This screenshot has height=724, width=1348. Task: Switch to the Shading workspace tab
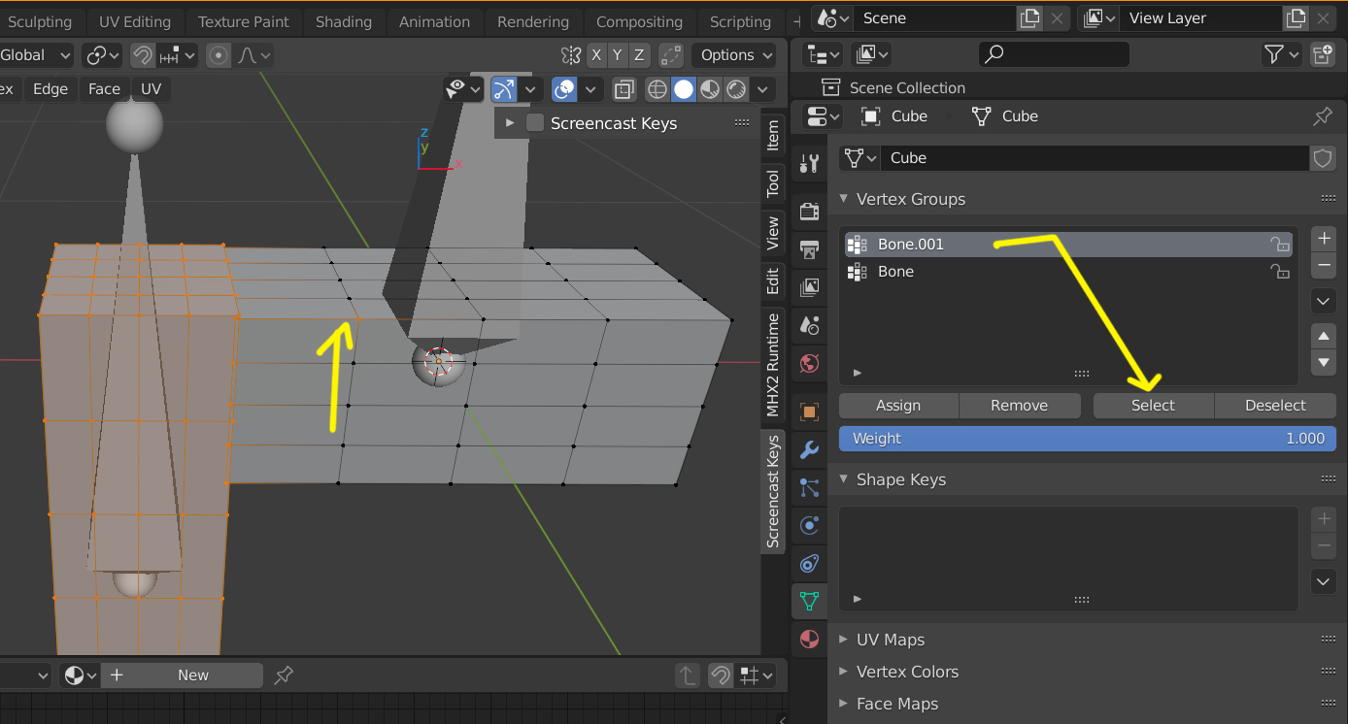point(344,21)
